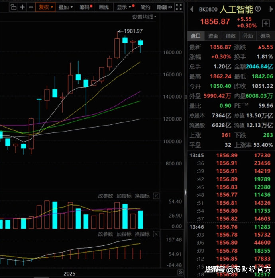Screen dimensions: 275x278
Task: Toggle the 筹码 chip distribution view
Action: coord(84,7)
